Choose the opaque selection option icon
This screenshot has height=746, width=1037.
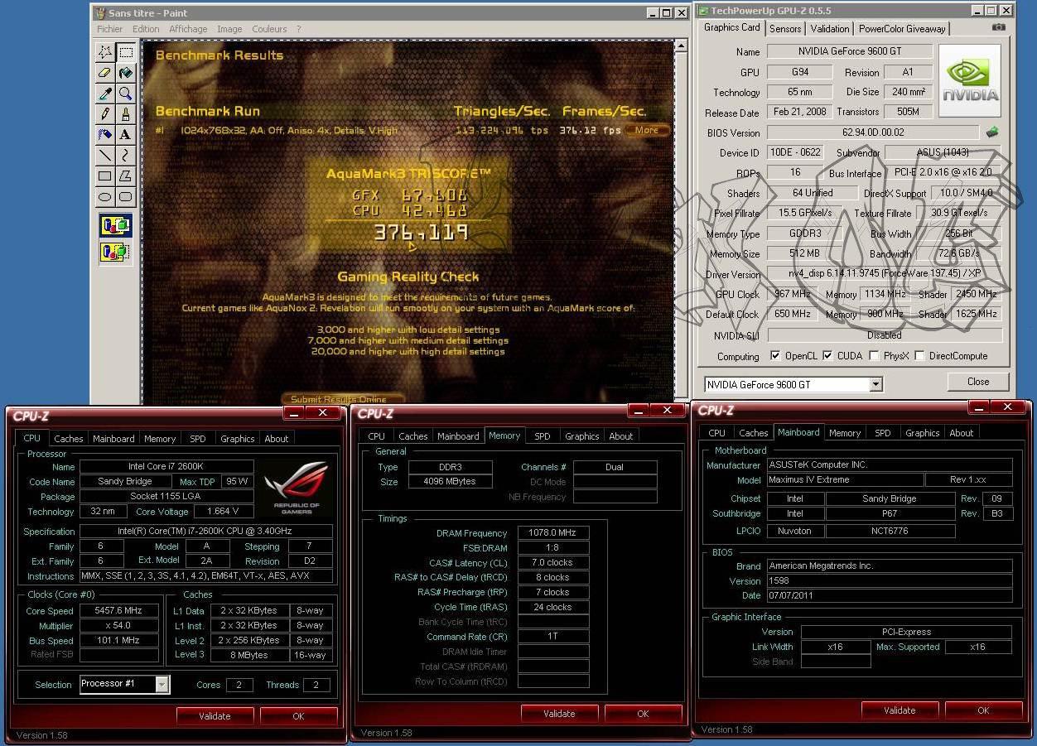[x=115, y=225]
